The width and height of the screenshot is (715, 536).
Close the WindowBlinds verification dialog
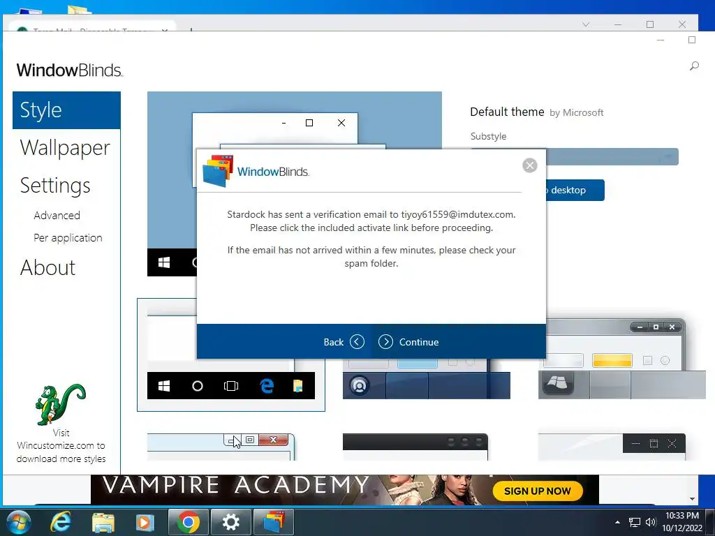click(529, 165)
